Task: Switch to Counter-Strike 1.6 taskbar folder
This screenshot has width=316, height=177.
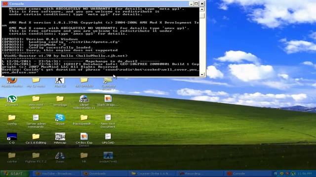Action: point(153,174)
